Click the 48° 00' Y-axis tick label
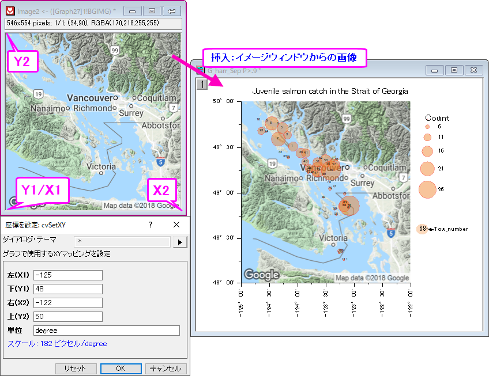 [x=224, y=283]
